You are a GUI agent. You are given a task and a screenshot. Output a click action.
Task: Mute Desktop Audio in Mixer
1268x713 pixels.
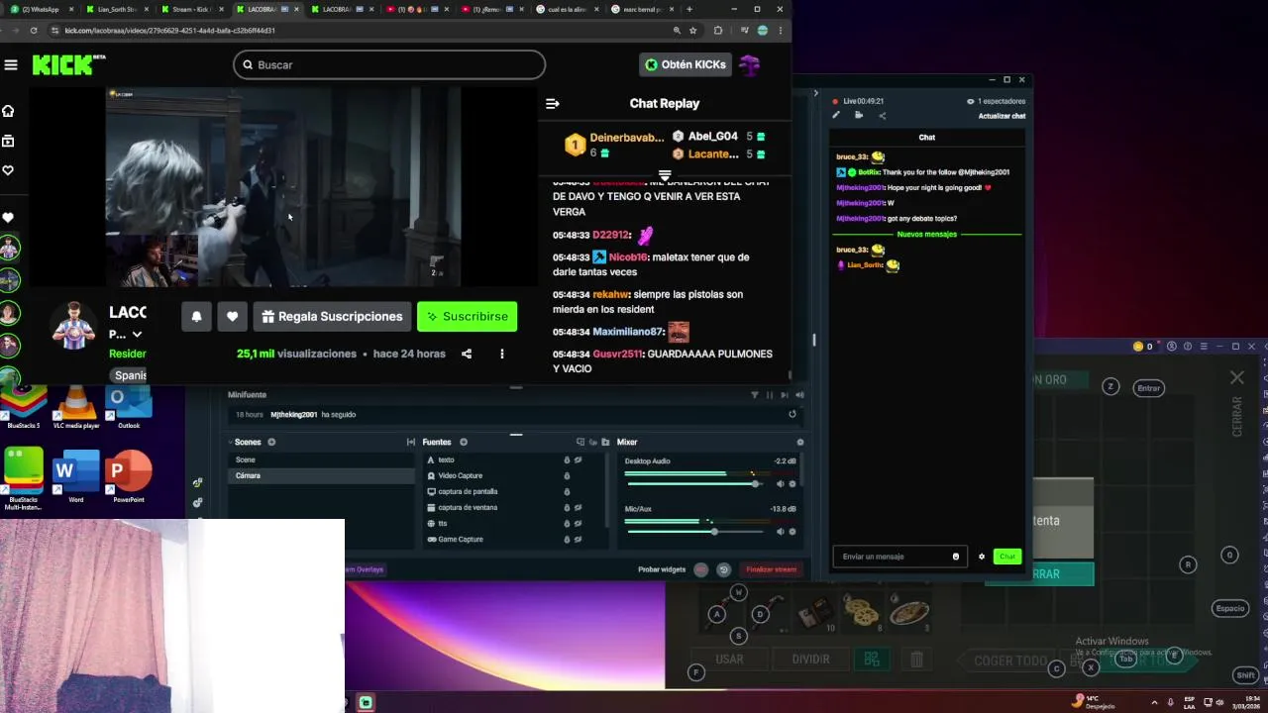click(780, 484)
